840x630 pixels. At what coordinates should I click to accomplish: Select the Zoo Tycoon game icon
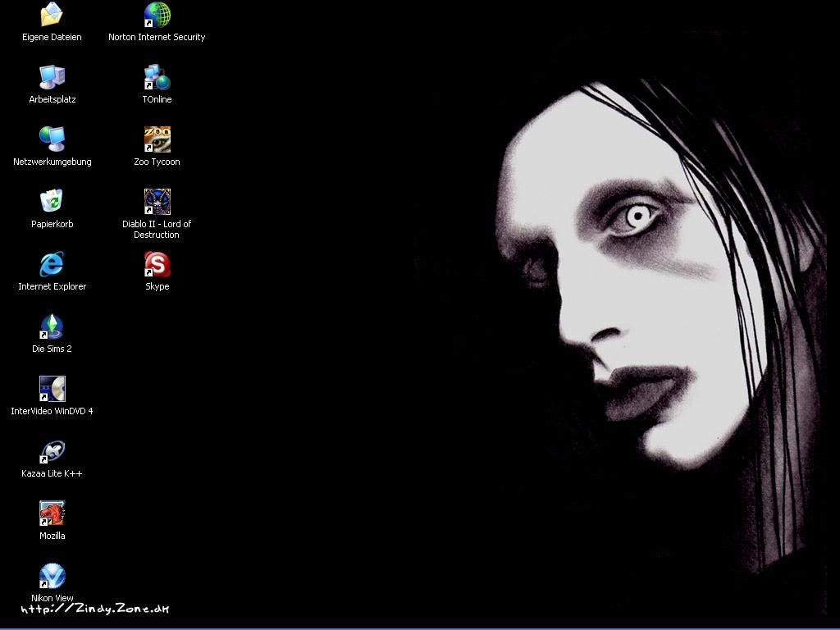click(x=157, y=139)
